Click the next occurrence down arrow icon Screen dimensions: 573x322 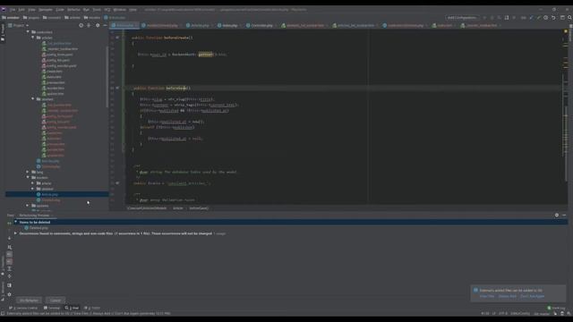click(x=10, y=238)
